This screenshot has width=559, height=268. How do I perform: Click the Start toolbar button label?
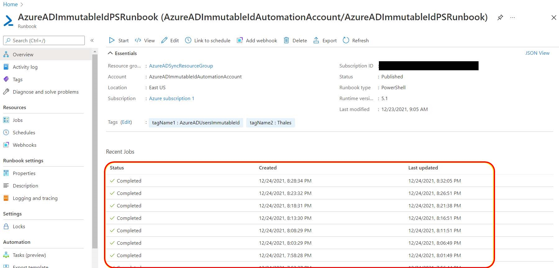[x=123, y=40]
